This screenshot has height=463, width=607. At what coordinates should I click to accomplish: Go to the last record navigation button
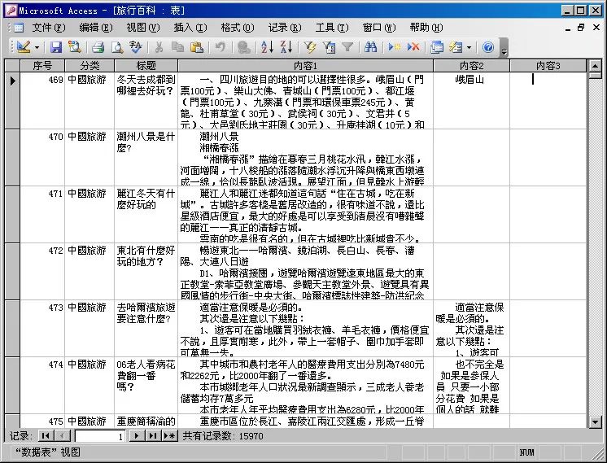coord(153,436)
